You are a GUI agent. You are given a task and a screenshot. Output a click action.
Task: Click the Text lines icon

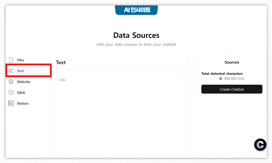point(11,71)
